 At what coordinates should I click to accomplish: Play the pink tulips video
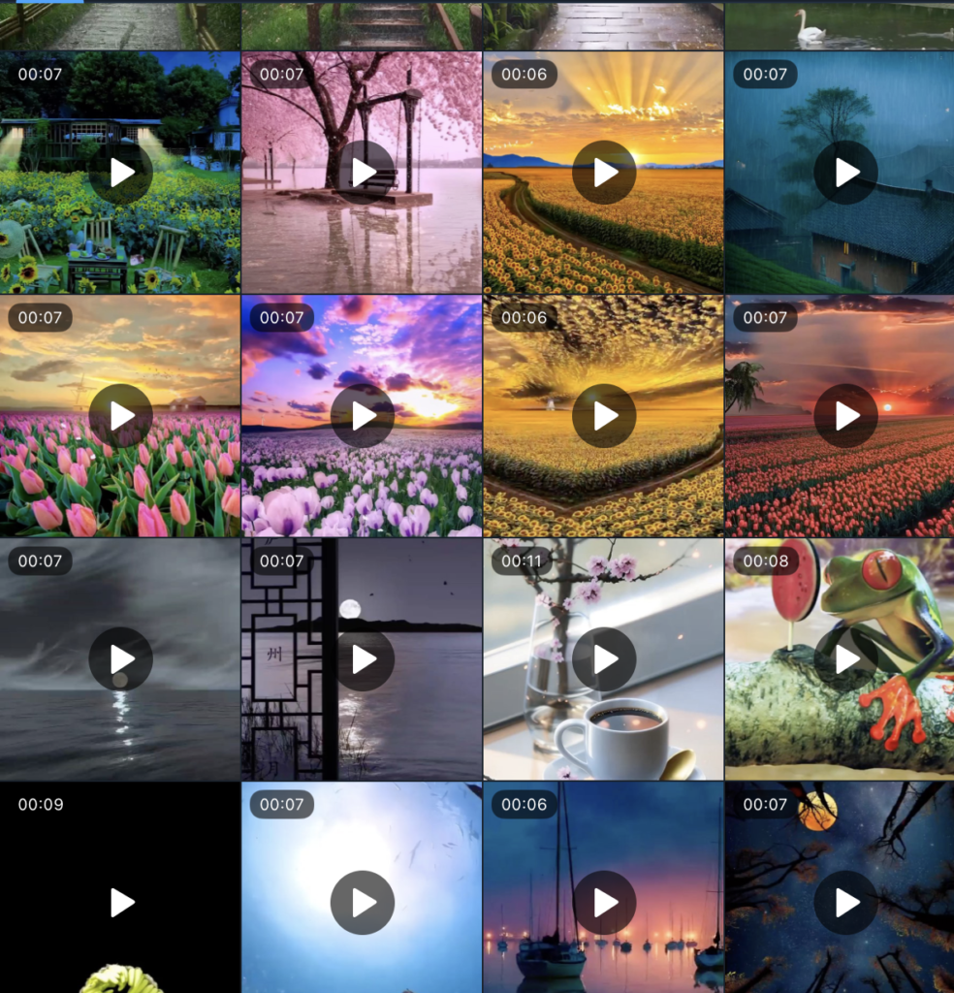120,416
